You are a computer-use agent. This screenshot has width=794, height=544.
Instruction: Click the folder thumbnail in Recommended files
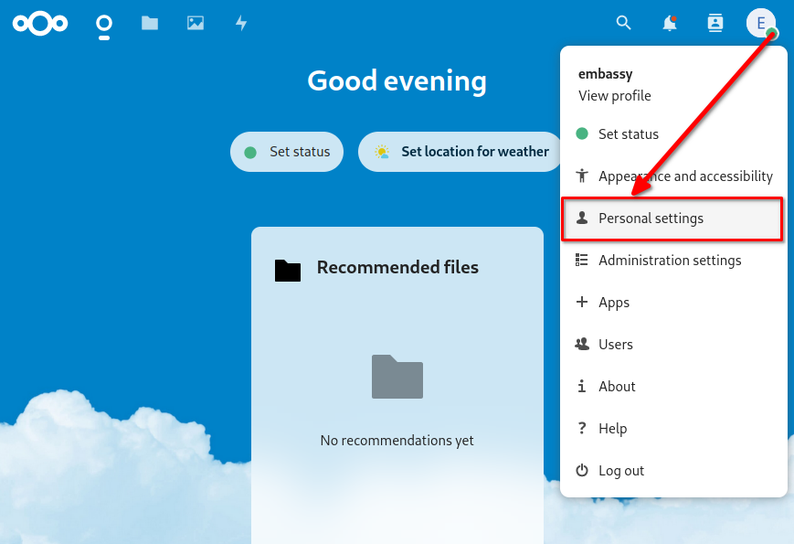(x=397, y=377)
